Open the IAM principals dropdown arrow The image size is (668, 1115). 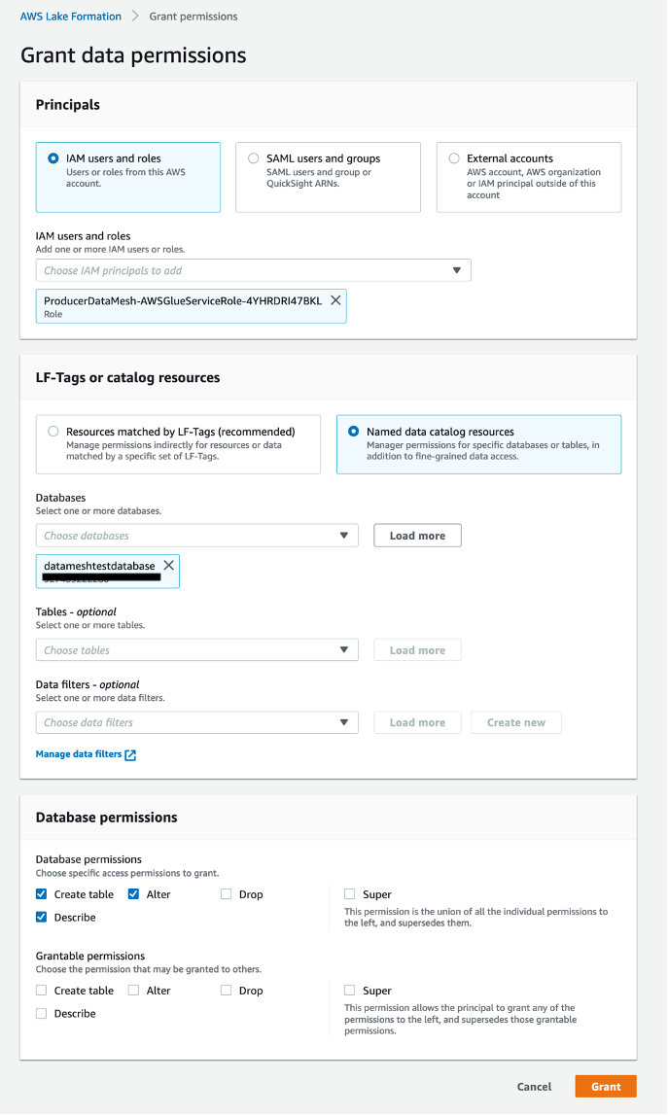pyautogui.click(x=457, y=270)
